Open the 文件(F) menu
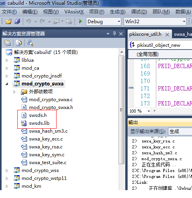This screenshot has height=198, width=192. 9,12
